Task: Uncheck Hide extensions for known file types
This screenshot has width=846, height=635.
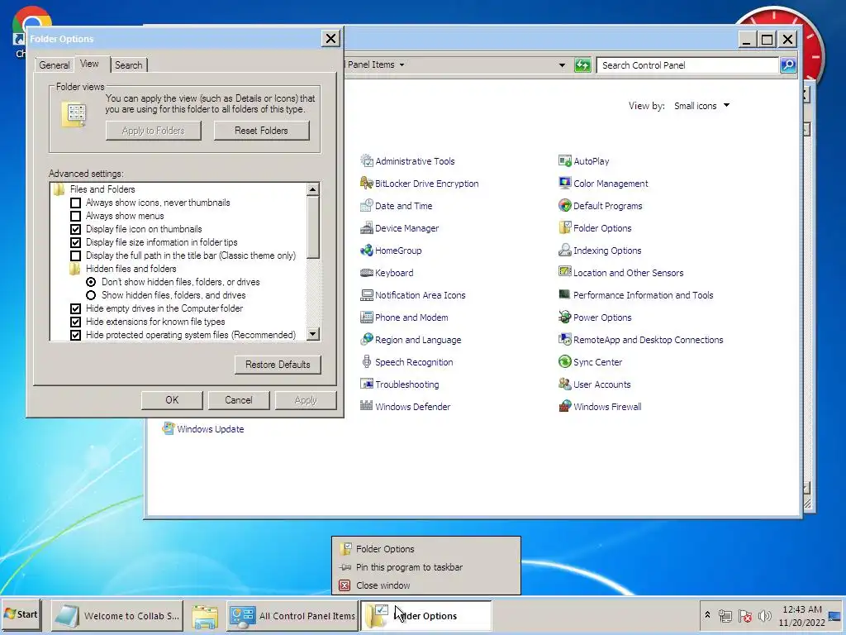Action: (x=75, y=322)
